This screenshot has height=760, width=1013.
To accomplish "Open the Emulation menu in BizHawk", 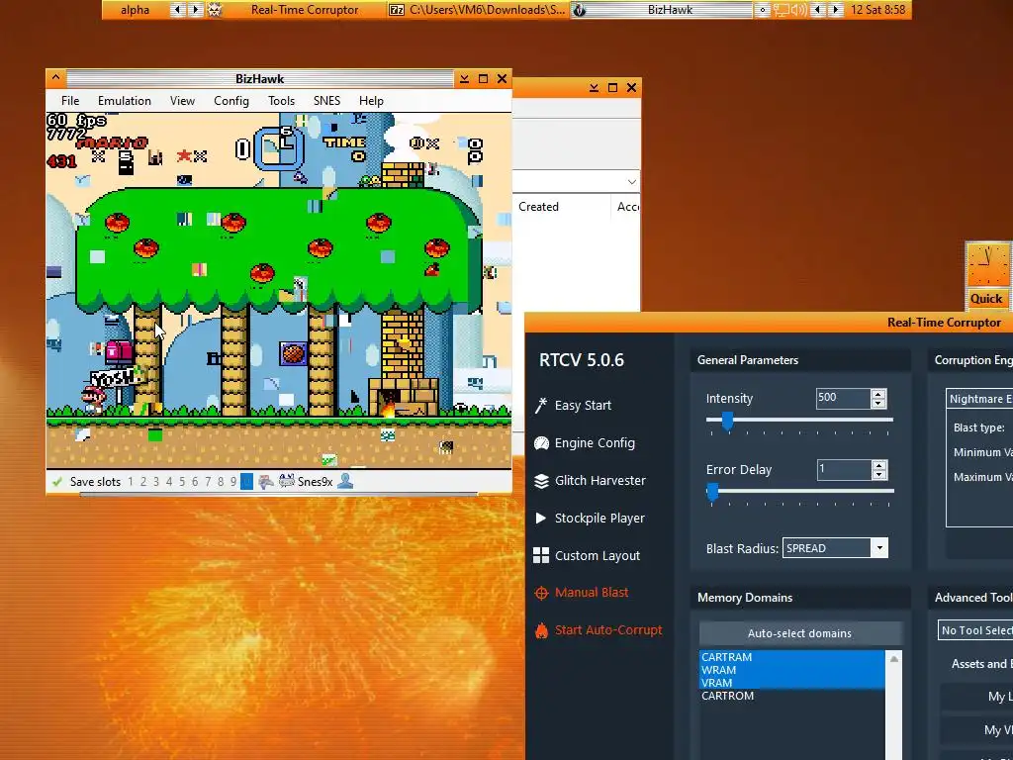I will pos(125,101).
